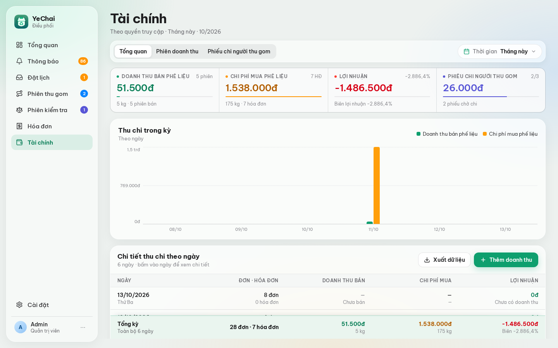Export data with Xuất dữ liệu
Screen dimensions: 558x348
(444, 260)
